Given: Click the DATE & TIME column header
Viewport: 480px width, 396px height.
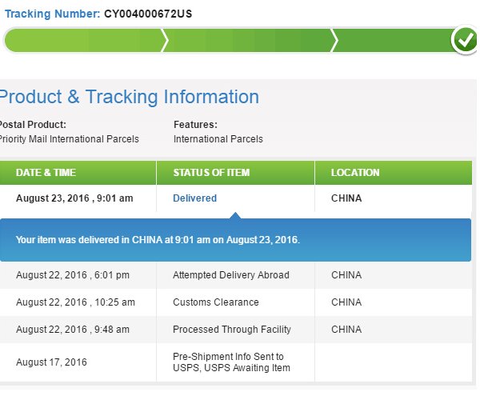Looking at the screenshot, I should 46,173.
